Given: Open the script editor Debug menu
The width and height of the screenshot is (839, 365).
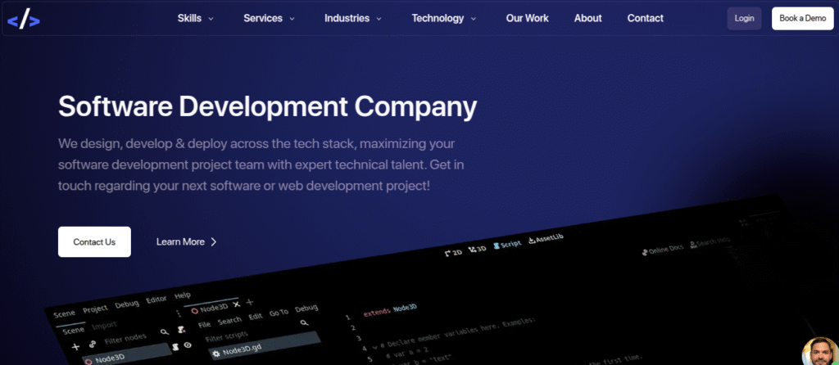Looking at the screenshot, I should tap(306, 308).
